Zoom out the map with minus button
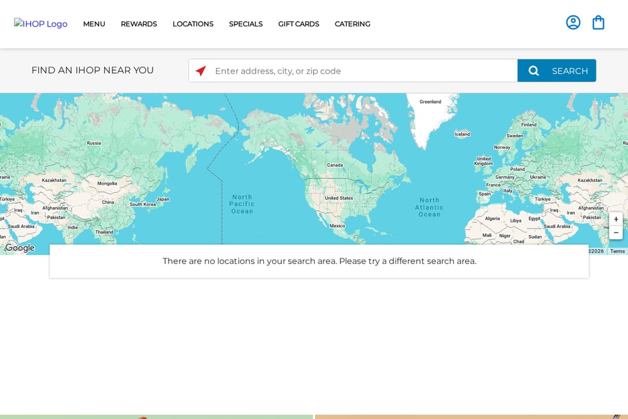Image resolution: width=628 pixels, height=419 pixels. pyautogui.click(x=616, y=232)
